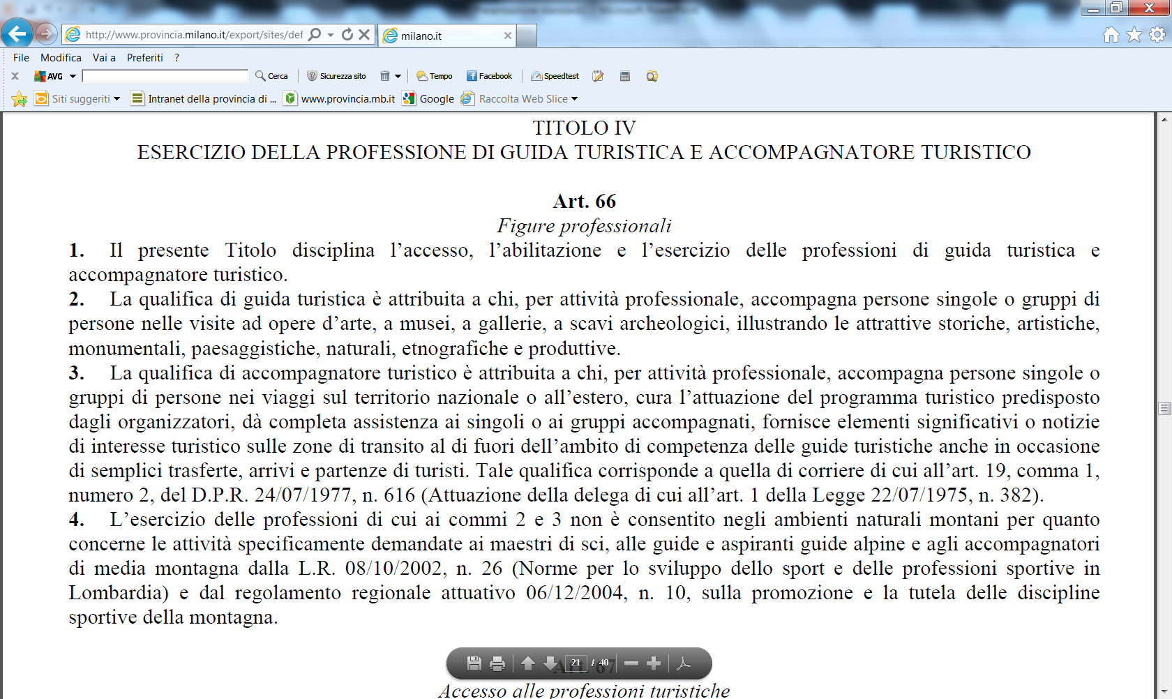This screenshot has width=1172, height=699.
Task: Expand the address bar history dropdown
Action: [x=331, y=34]
